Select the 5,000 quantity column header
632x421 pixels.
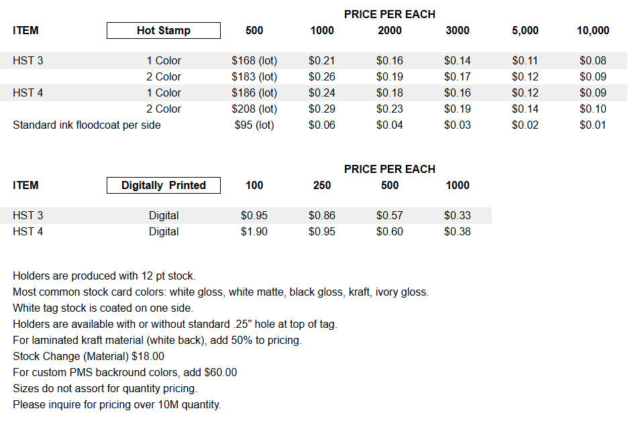525,30
